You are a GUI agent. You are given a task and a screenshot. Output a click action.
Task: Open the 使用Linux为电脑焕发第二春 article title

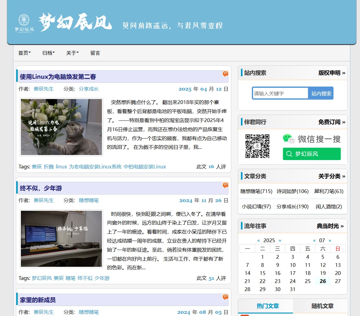(58, 77)
